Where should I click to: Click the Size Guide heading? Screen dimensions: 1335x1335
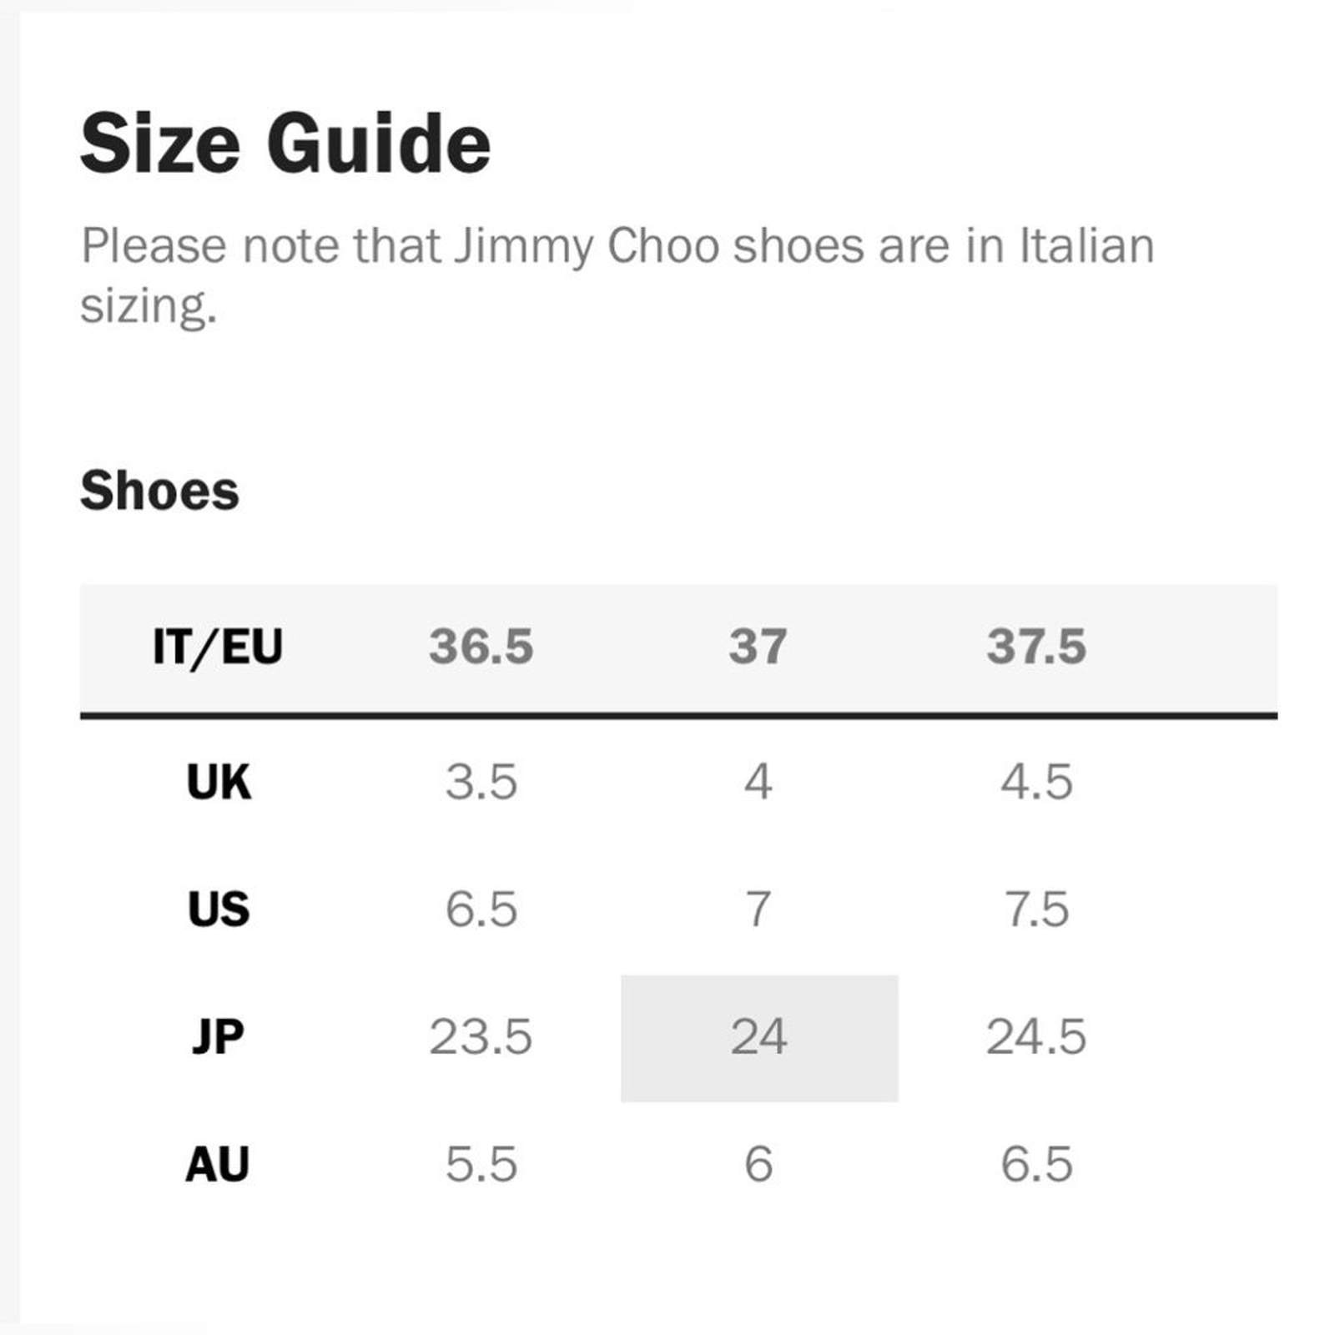[x=285, y=144]
